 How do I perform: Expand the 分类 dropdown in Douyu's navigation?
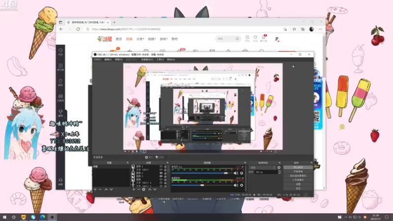point(140,39)
